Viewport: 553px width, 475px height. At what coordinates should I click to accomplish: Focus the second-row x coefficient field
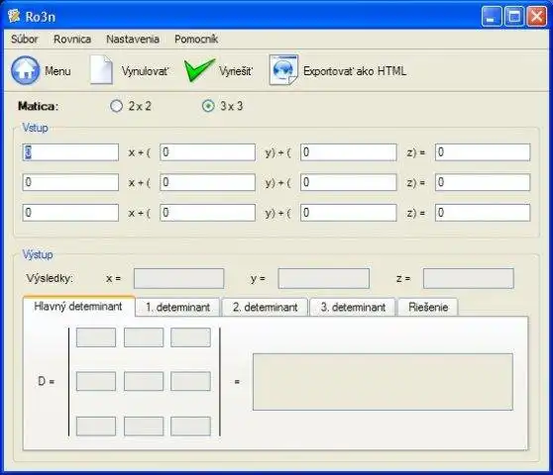pyautogui.click(x=70, y=182)
